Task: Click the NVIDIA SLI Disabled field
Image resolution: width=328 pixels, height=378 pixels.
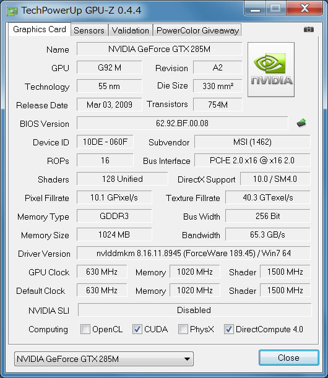Action: [x=194, y=310]
